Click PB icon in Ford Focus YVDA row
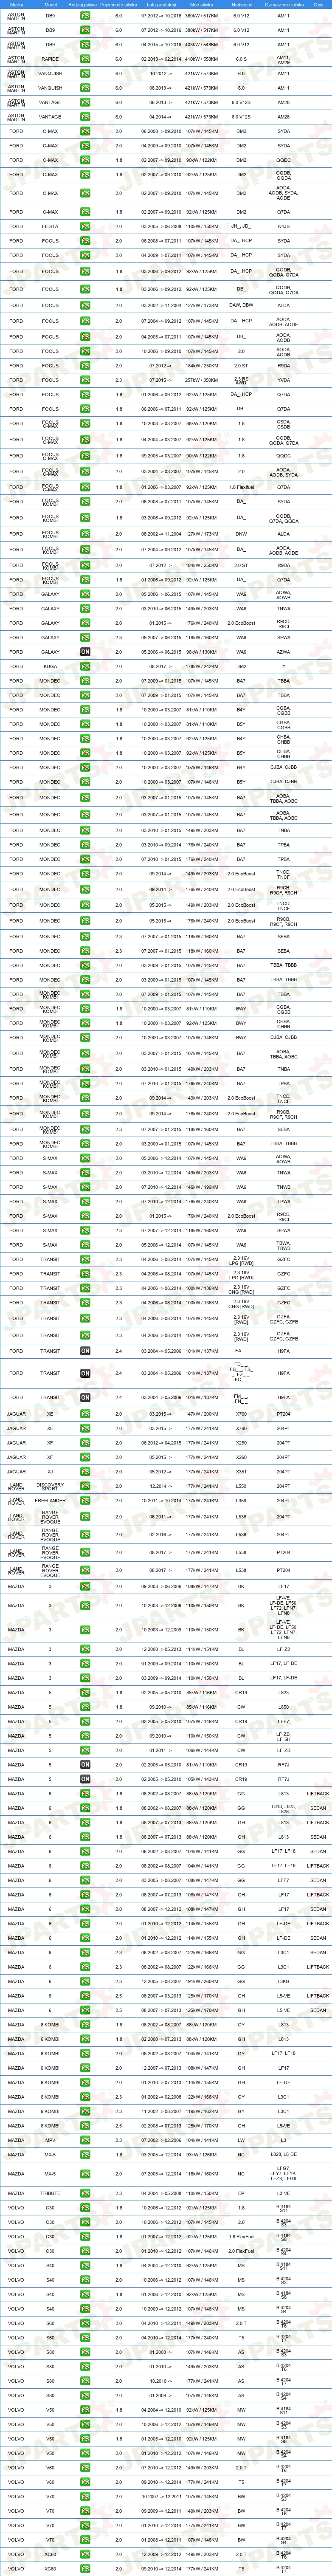 85,380
